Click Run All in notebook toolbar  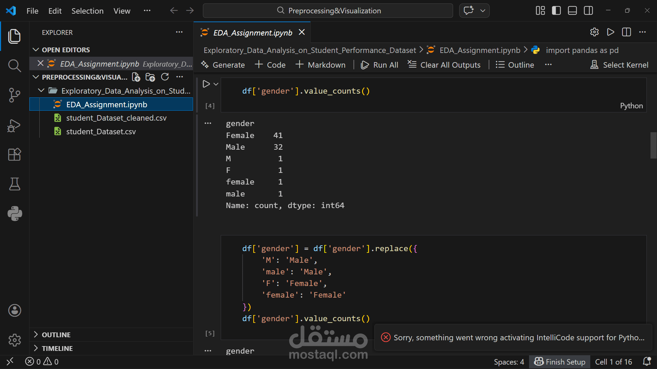[x=379, y=65]
